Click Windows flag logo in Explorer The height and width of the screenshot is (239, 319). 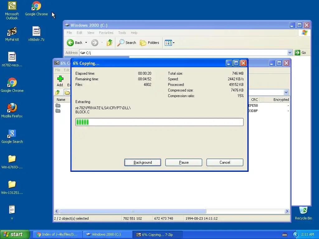click(305, 33)
